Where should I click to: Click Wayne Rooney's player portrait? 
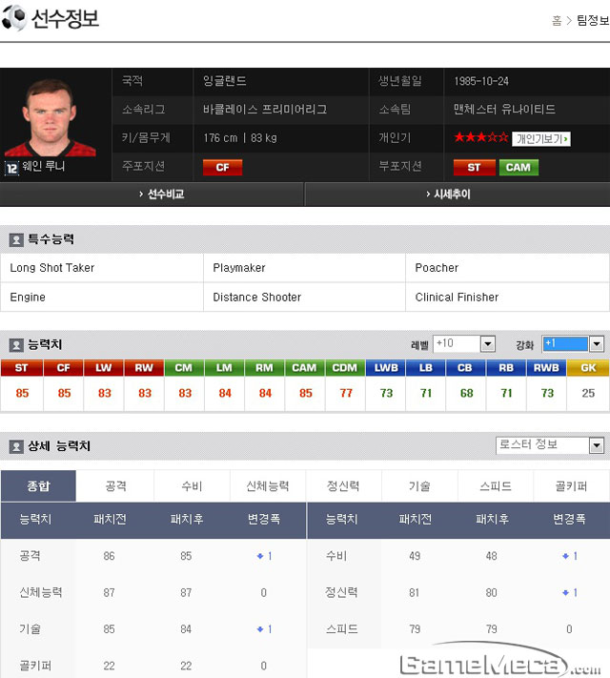tap(51, 117)
